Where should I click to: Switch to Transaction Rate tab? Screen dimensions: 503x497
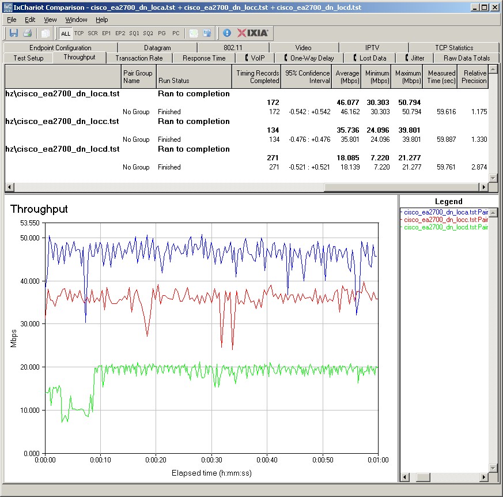pos(139,58)
